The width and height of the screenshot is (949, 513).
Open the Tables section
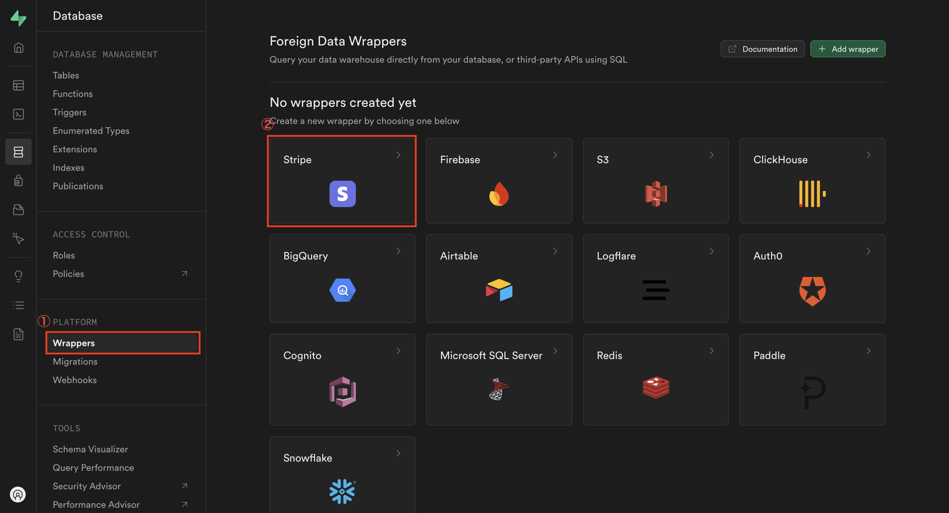(66, 75)
